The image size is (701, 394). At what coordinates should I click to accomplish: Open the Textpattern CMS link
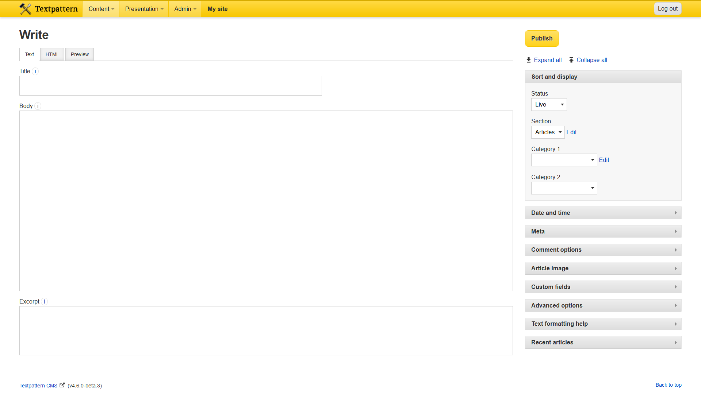coord(38,386)
